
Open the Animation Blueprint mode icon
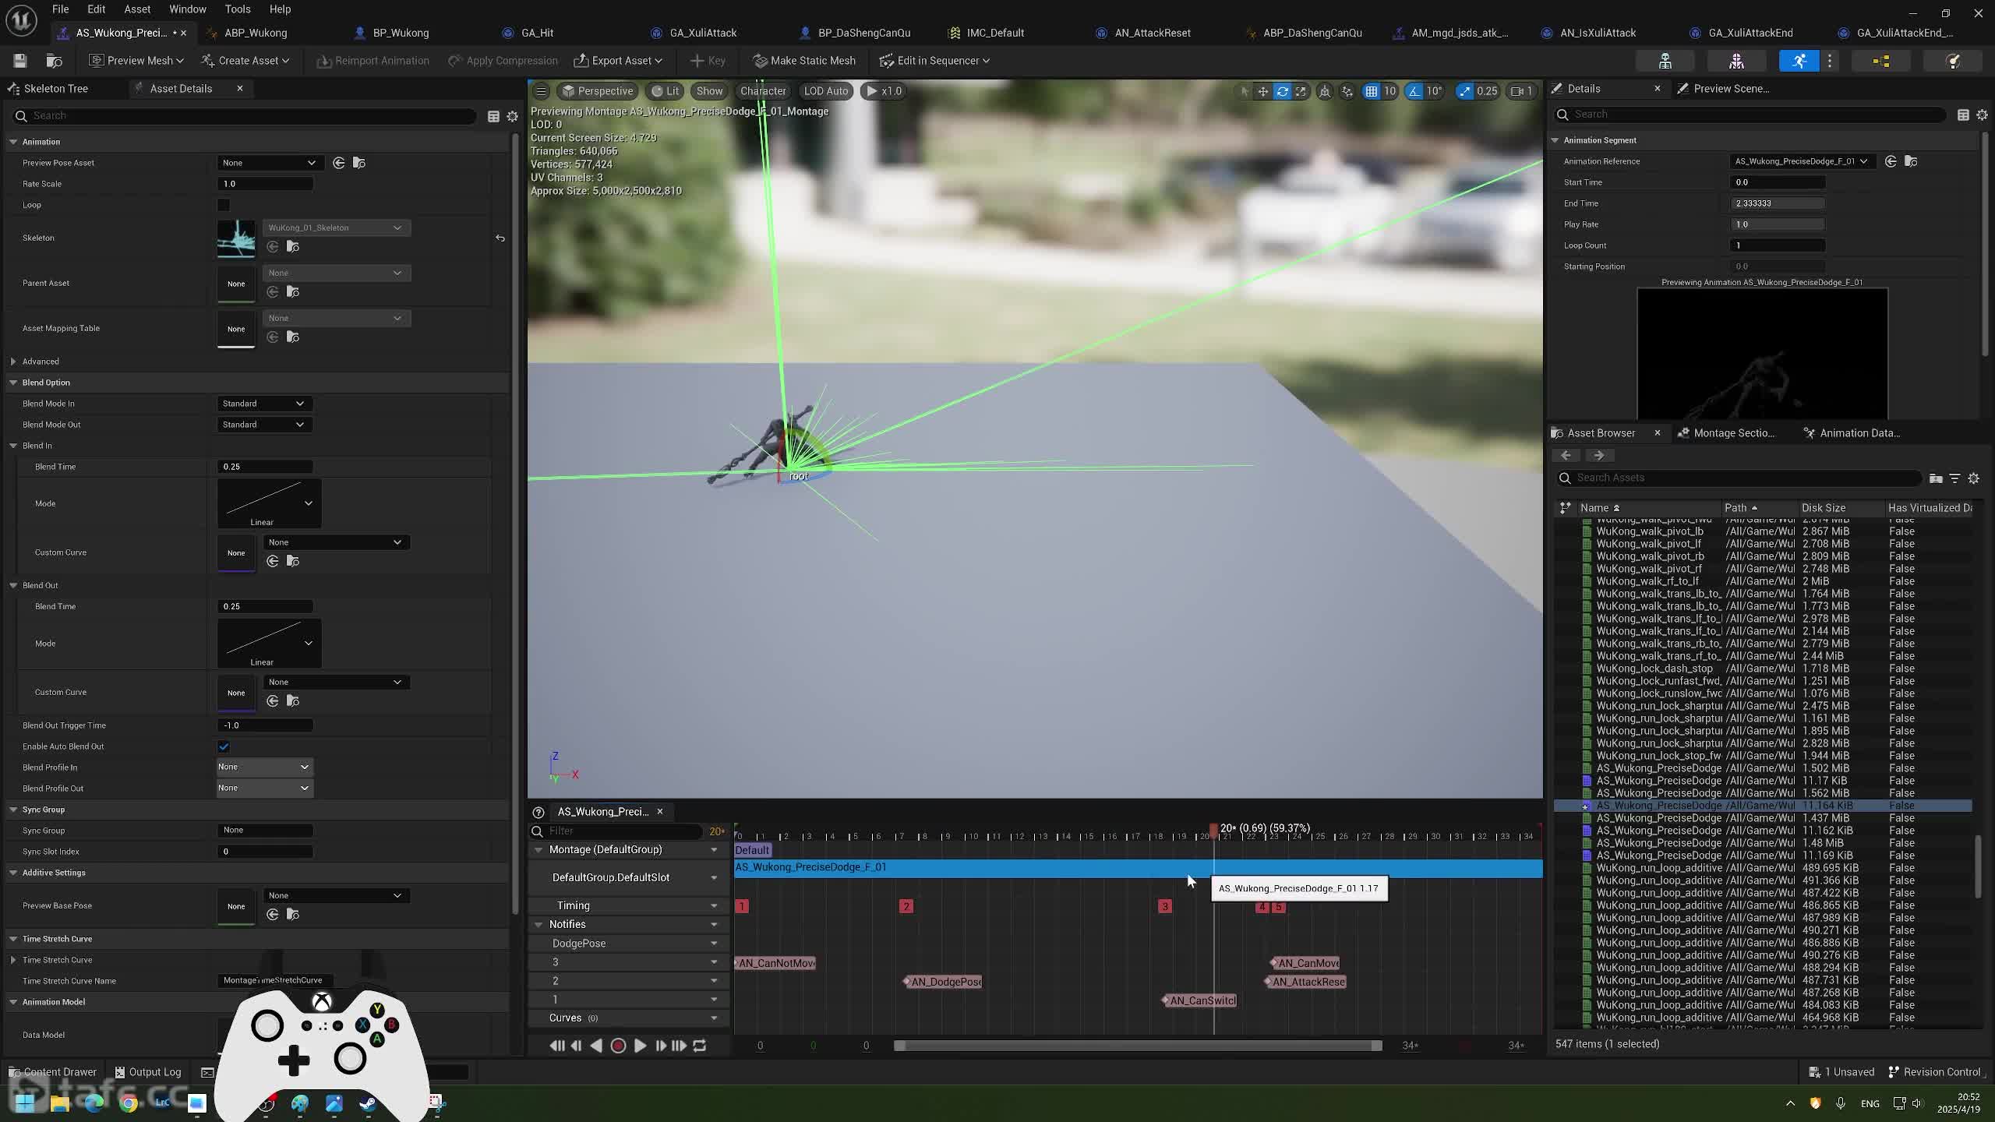[1881, 61]
